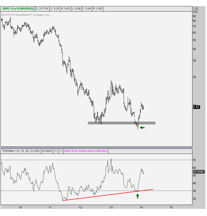Click the 70 label on the price axis
Image resolution: width=207 pixels, height=216 pixels.
(194, 26)
